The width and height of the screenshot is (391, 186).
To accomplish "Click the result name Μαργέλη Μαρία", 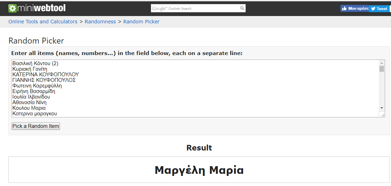I will coord(199,170).
